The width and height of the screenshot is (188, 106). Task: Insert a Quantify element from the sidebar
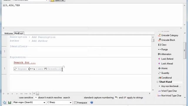[x=164, y=73]
